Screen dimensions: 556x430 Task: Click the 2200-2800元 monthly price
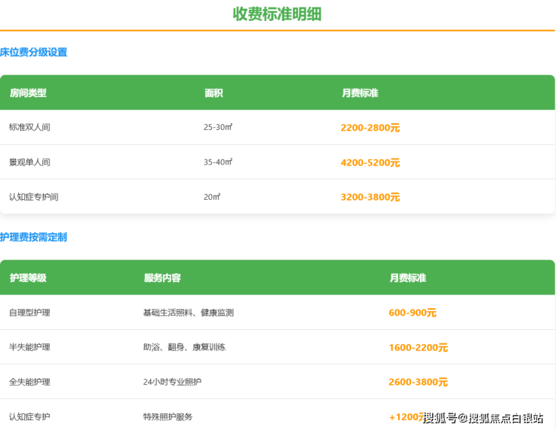(x=370, y=128)
